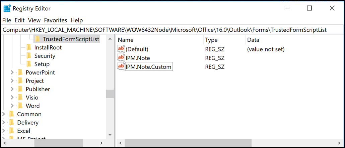This screenshot has width=345, height=148.
Task: Open the File menu
Action: click(x=7, y=20)
